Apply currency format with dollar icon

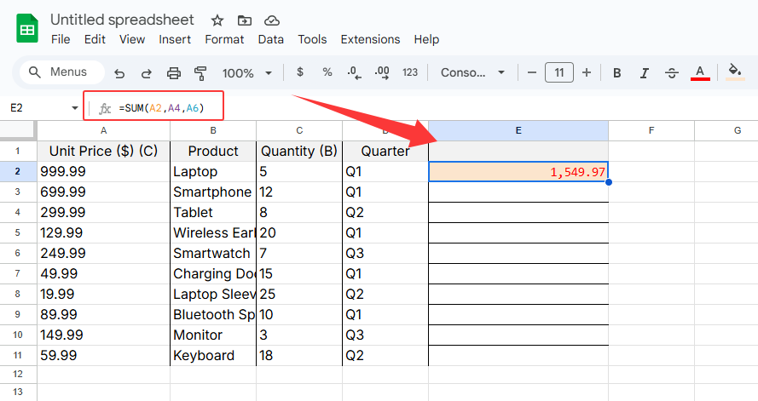point(300,73)
